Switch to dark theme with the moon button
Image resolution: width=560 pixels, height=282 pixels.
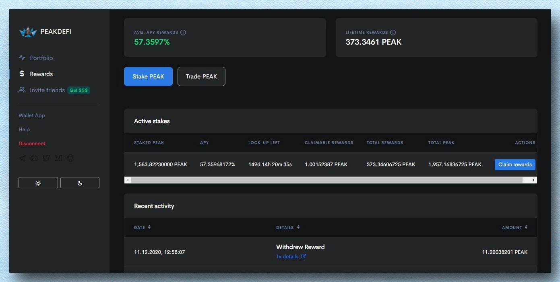tap(80, 183)
